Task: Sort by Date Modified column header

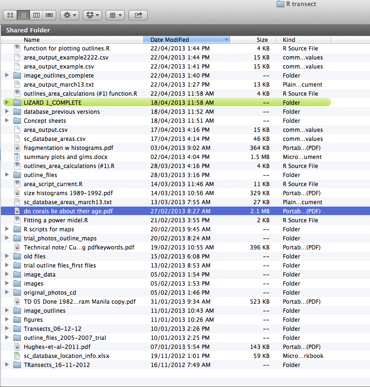Action: 187,40
